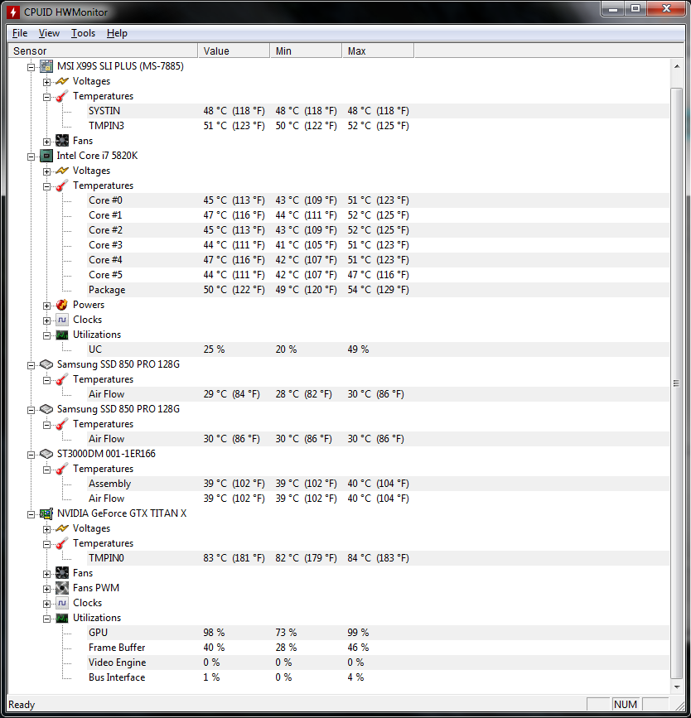Expand Fans under MSI motherboard
The width and height of the screenshot is (691, 718).
(46, 142)
